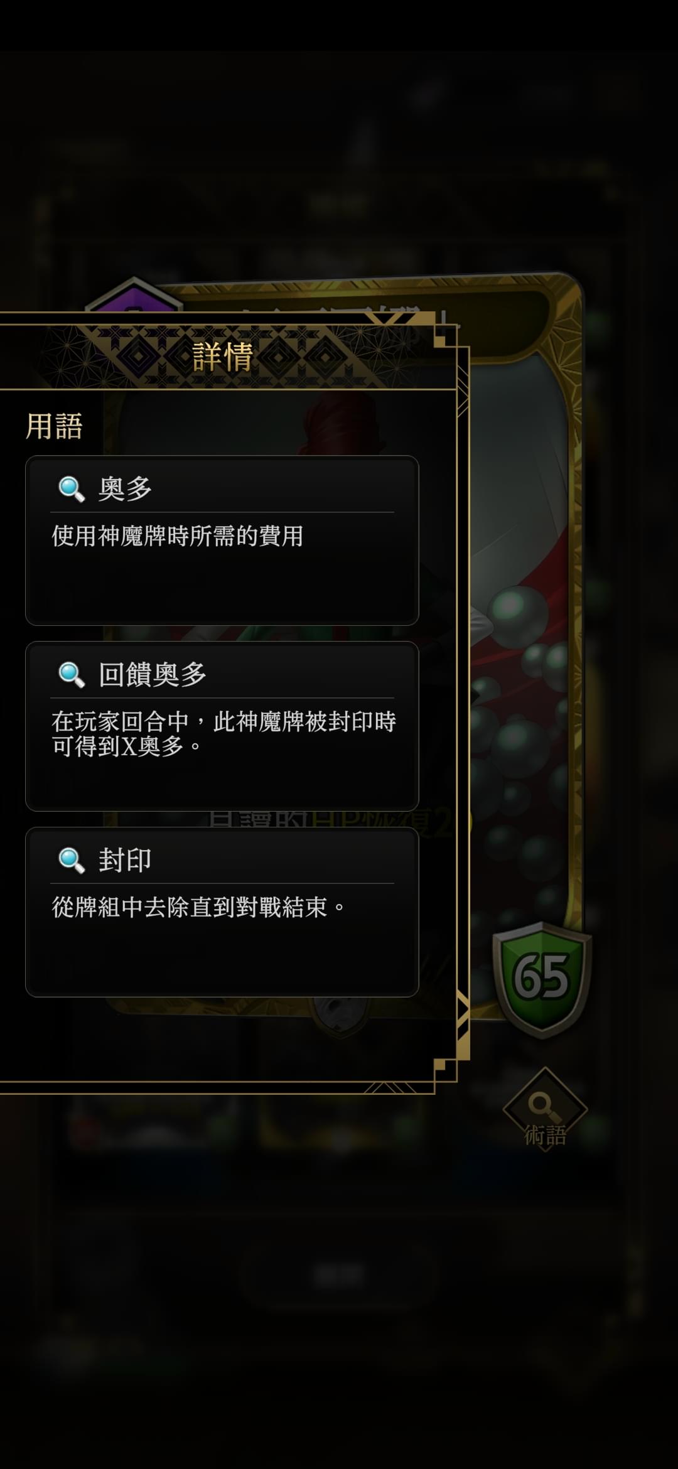The width and height of the screenshot is (678, 1469).
Task: Tap the 回饋奧多 explanation text
Action: click(x=223, y=734)
